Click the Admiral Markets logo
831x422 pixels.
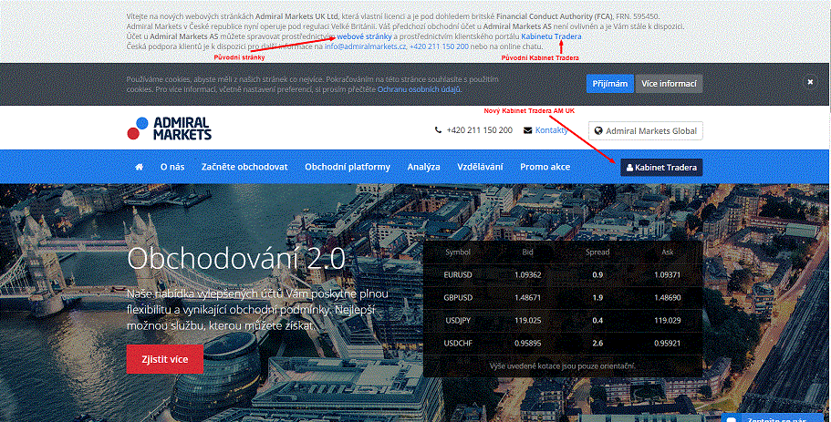(169, 129)
